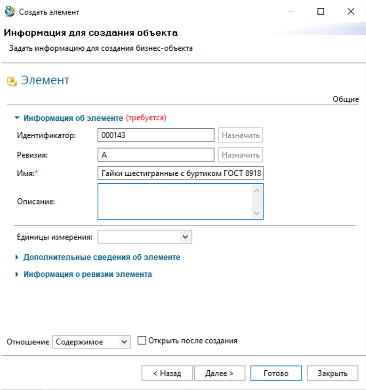Expand Информация о ревизии элемента section
The width and height of the screenshot is (366, 390).
coord(17,274)
